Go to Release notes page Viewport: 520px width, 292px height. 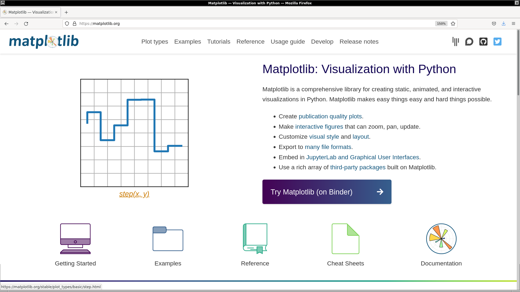coord(359,42)
